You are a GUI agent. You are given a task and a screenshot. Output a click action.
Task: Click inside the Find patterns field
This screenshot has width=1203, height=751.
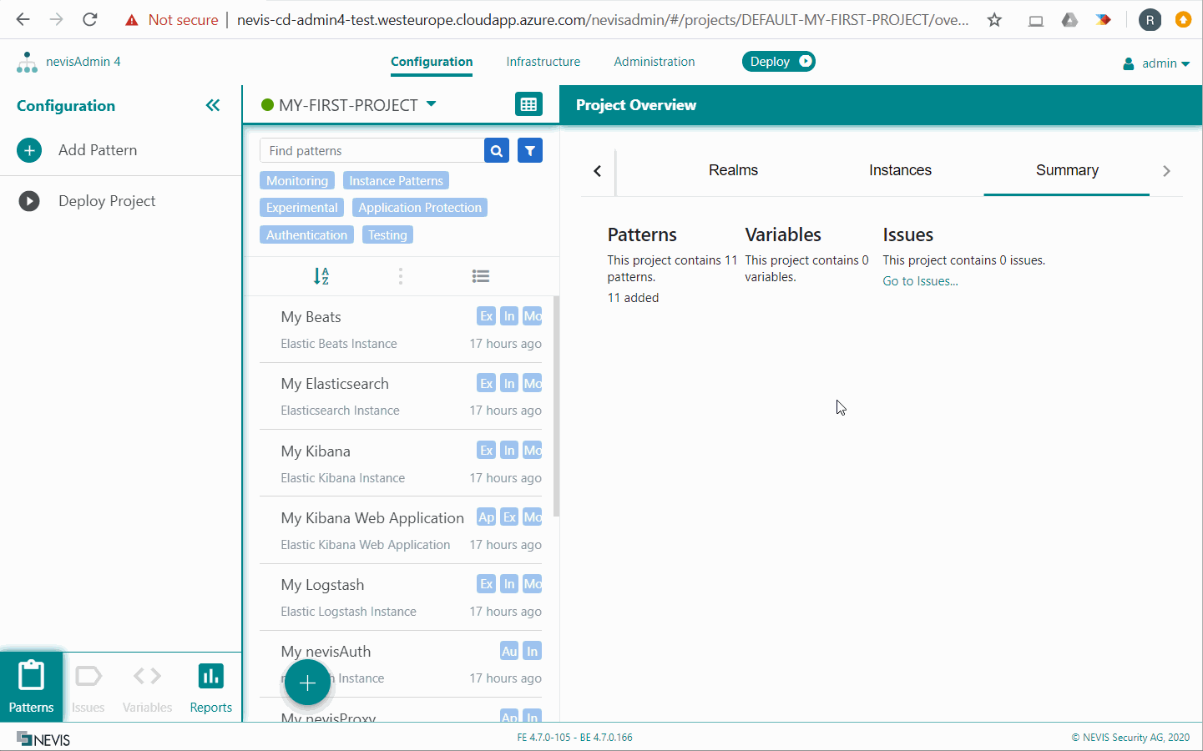tap(372, 151)
